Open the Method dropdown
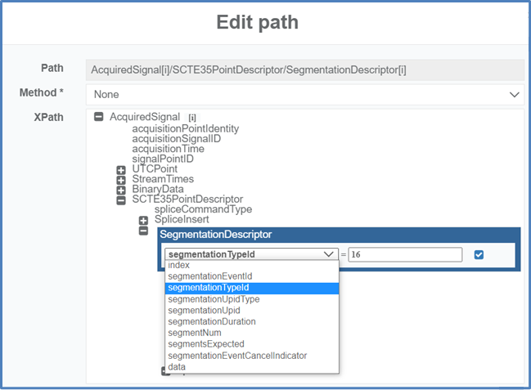This screenshot has width=531, height=390. 304,95
